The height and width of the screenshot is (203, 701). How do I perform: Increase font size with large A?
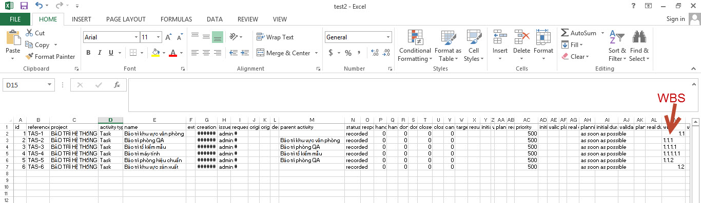(169, 37)
